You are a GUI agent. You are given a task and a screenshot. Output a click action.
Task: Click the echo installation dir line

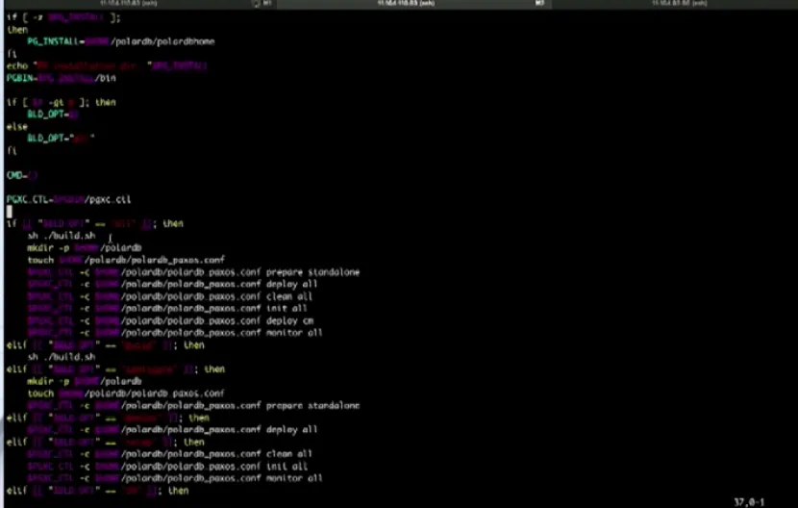click(107, 65)
